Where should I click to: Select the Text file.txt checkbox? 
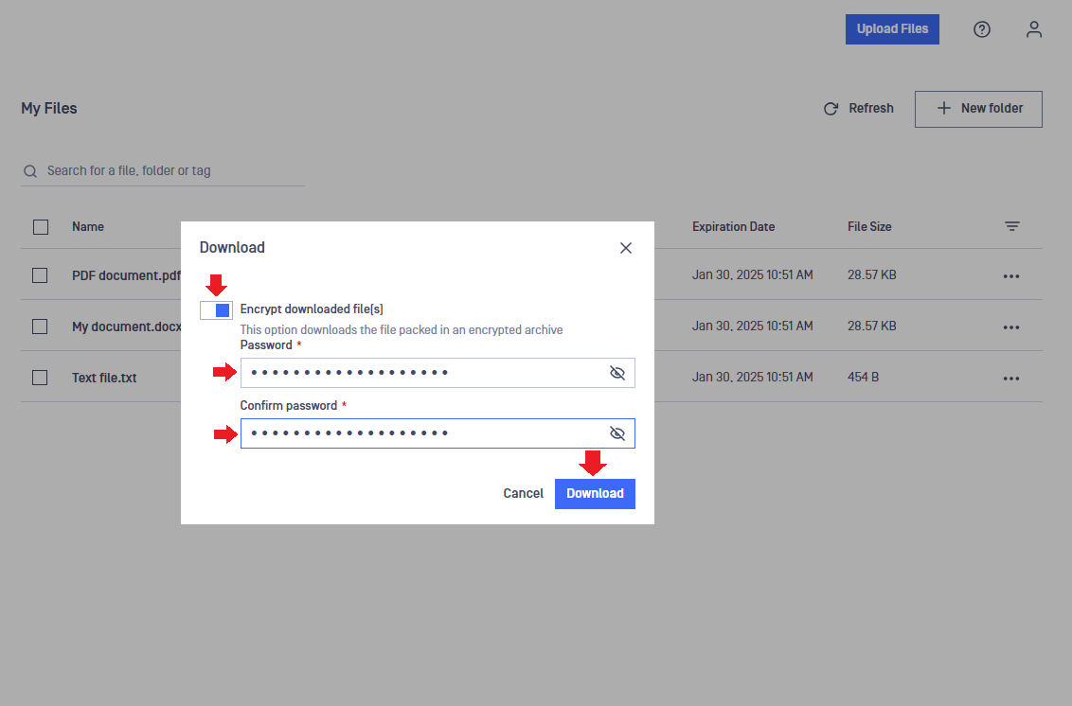40,378
